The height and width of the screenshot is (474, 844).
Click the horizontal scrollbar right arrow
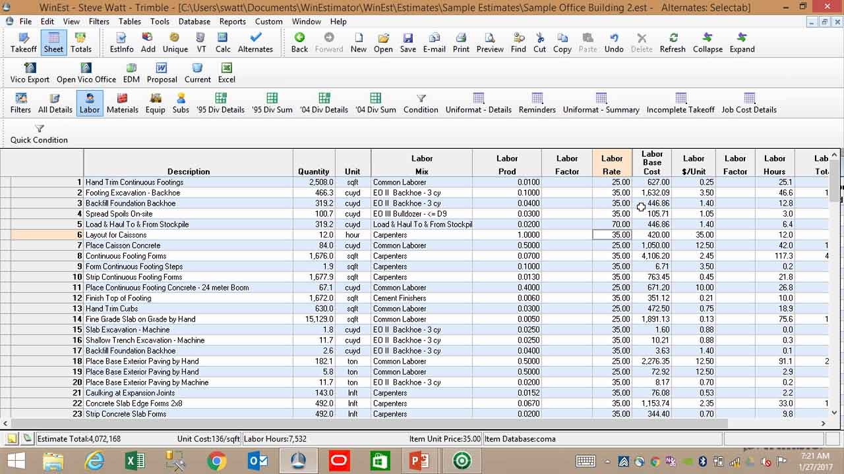click(823, 424)
